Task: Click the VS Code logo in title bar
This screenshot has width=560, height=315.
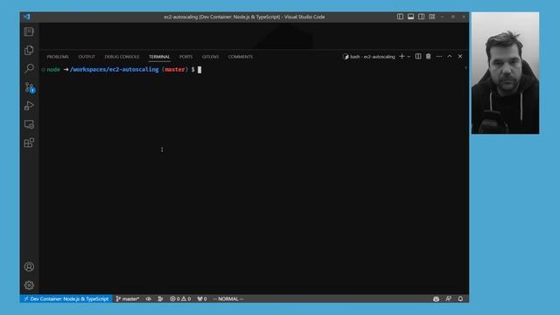Action: [x=27, y=17]
